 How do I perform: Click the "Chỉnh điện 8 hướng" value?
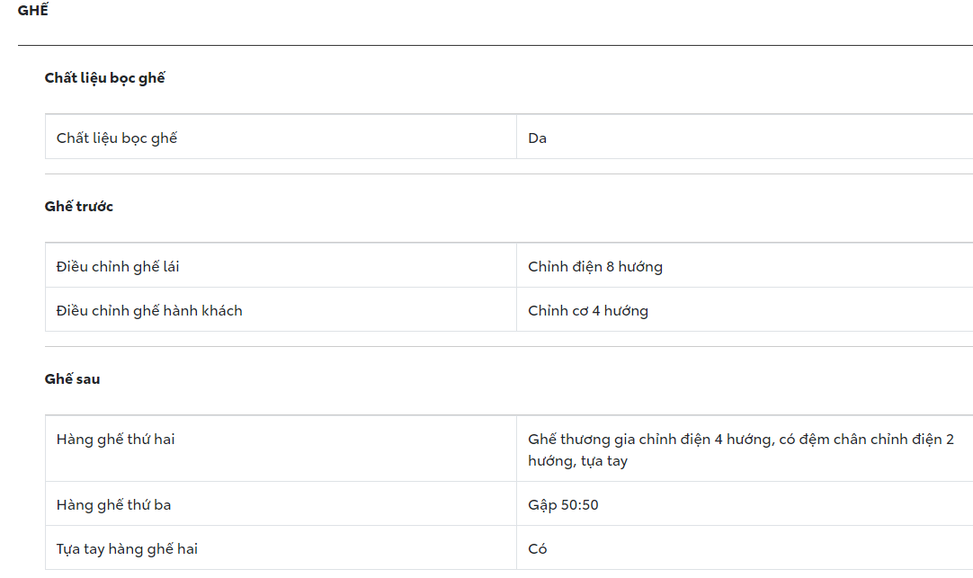click(x=595, y=267)
